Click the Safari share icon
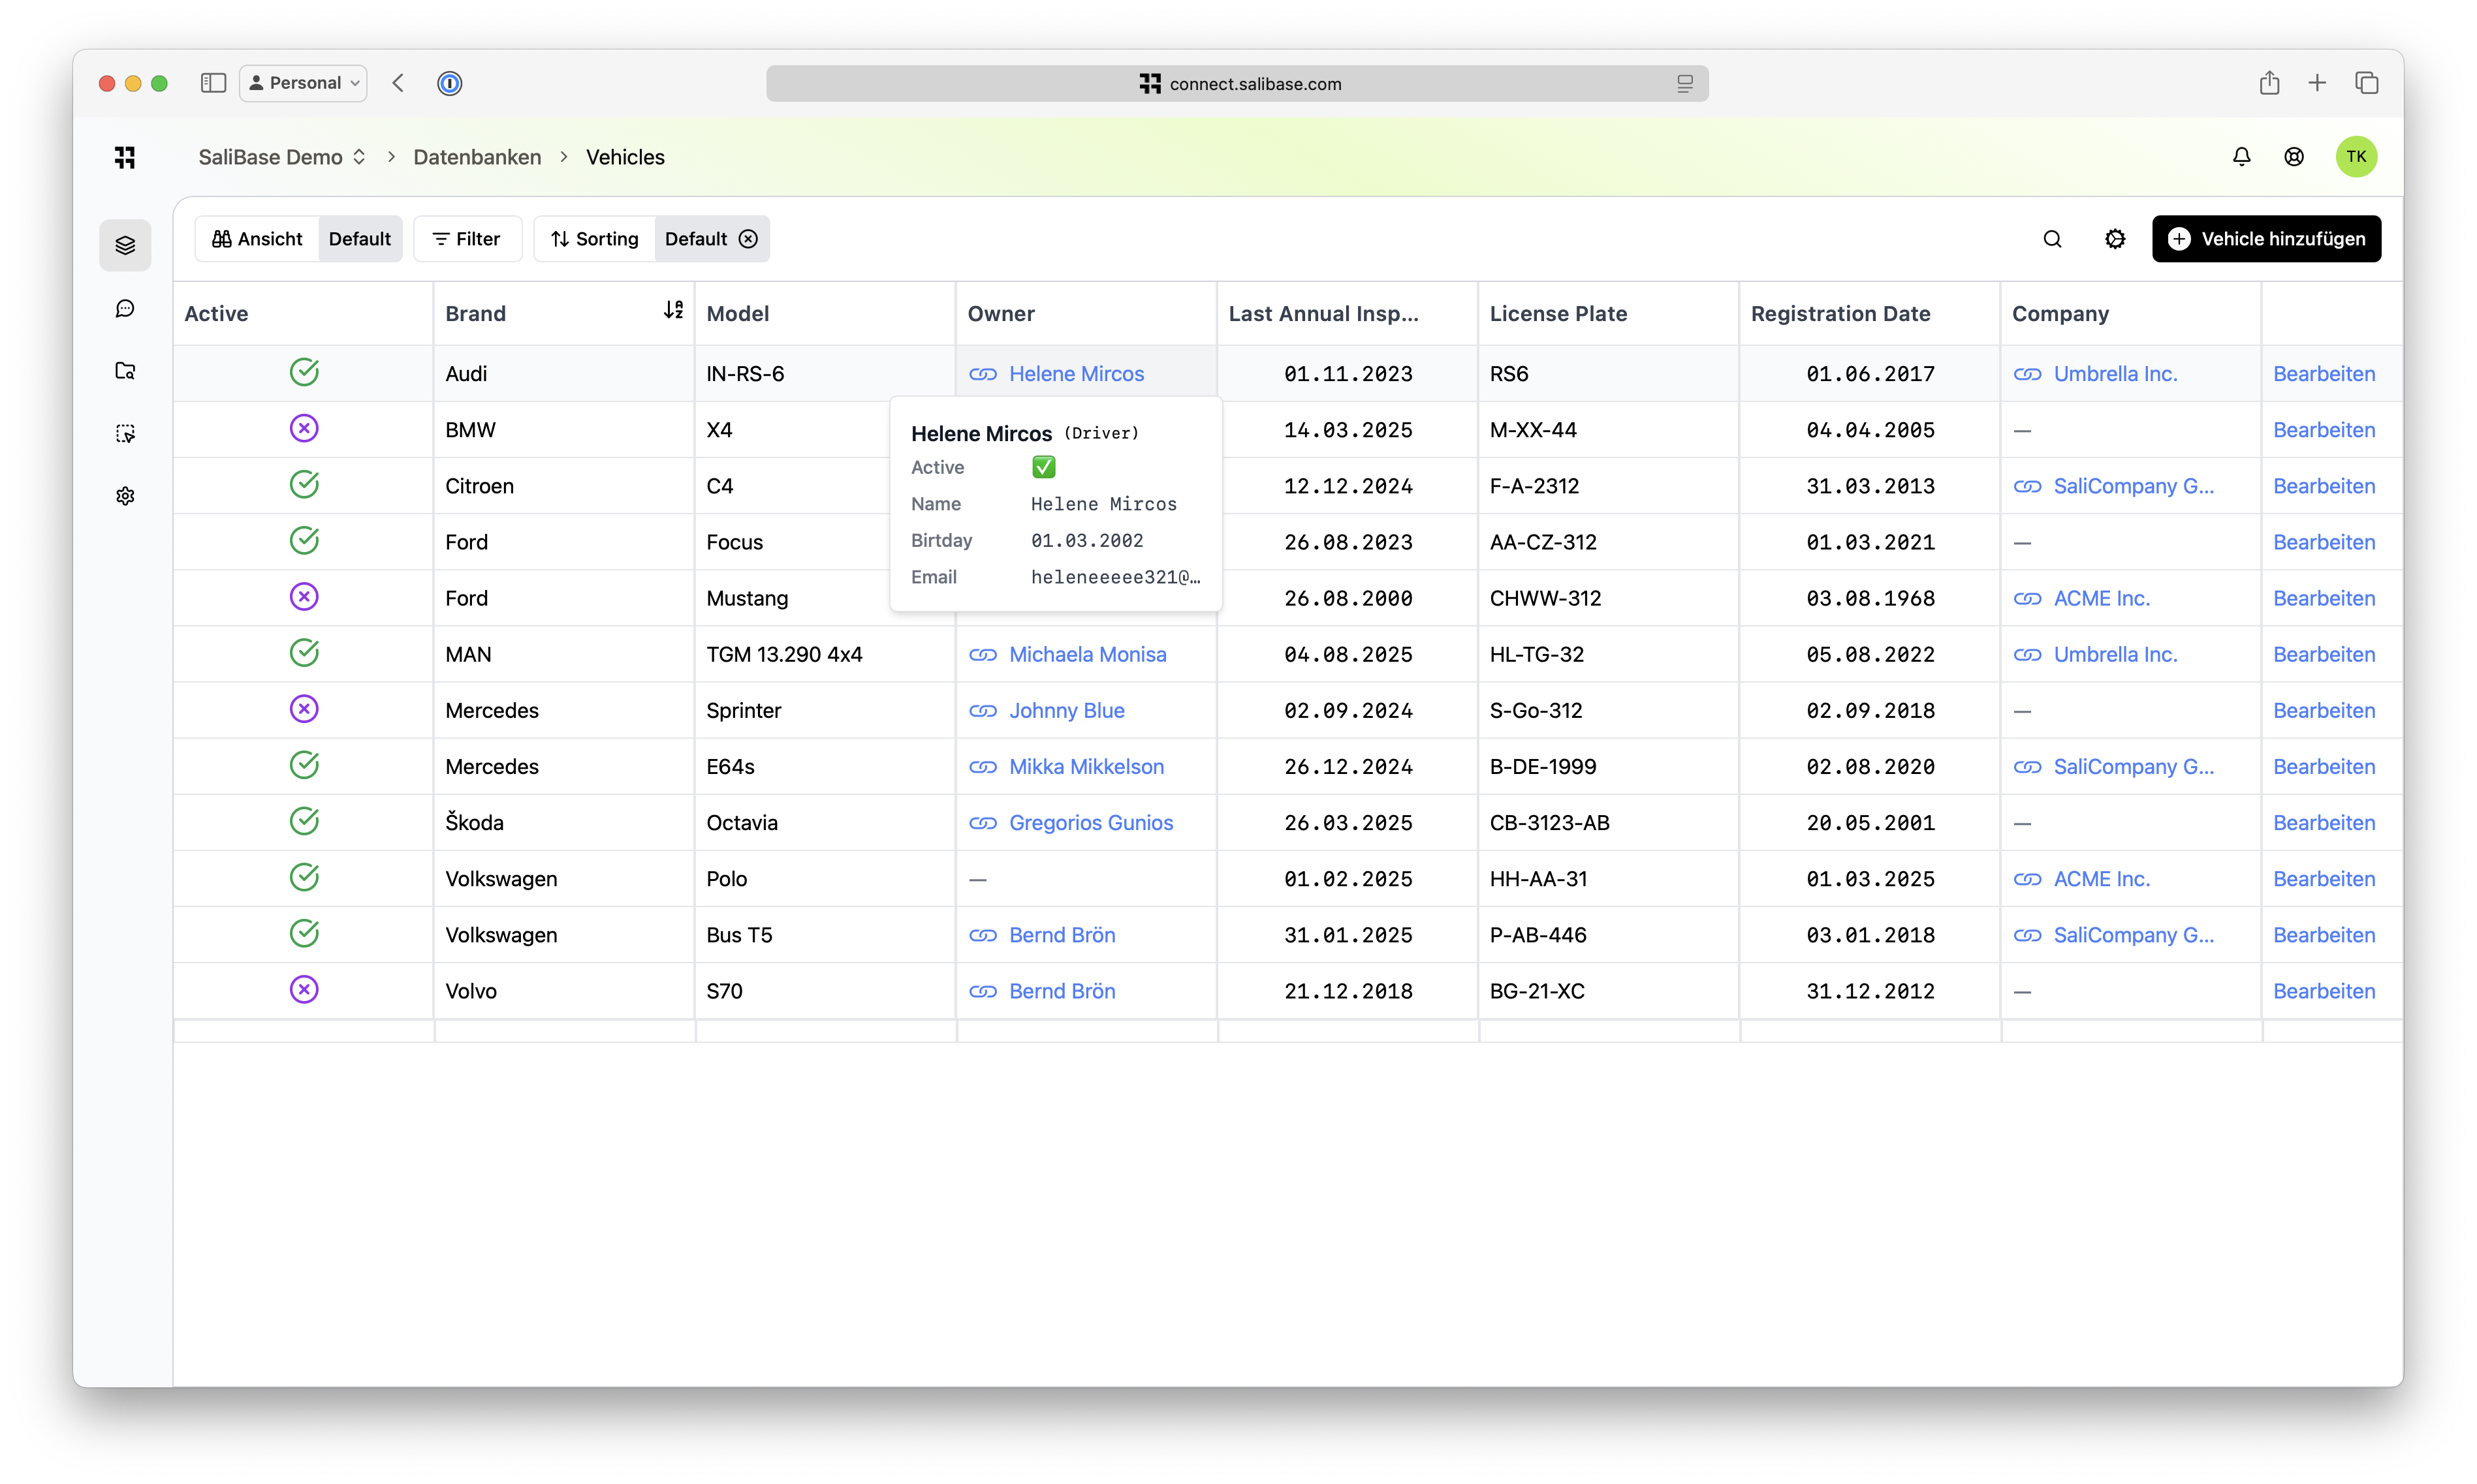The image size is (2477, 1484). click(x=2269, y=83)
